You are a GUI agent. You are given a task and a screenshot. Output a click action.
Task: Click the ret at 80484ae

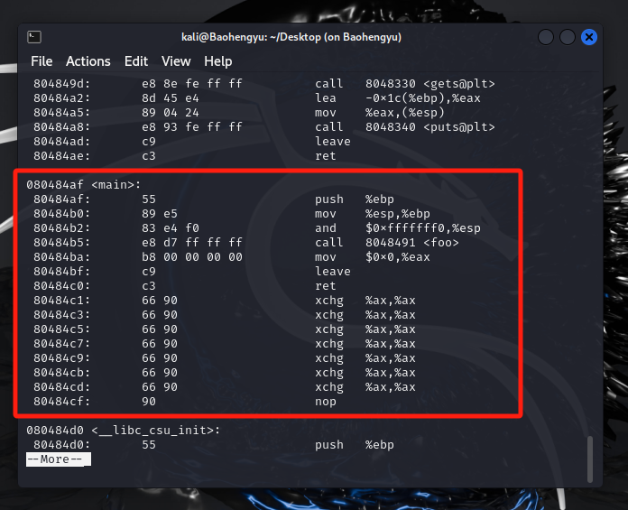[326, 156]
